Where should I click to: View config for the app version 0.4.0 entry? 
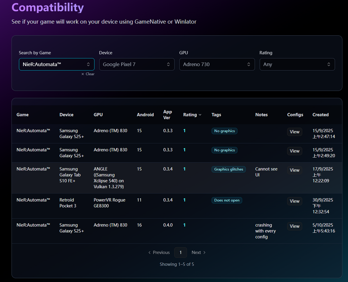click(x=294, y=226)
